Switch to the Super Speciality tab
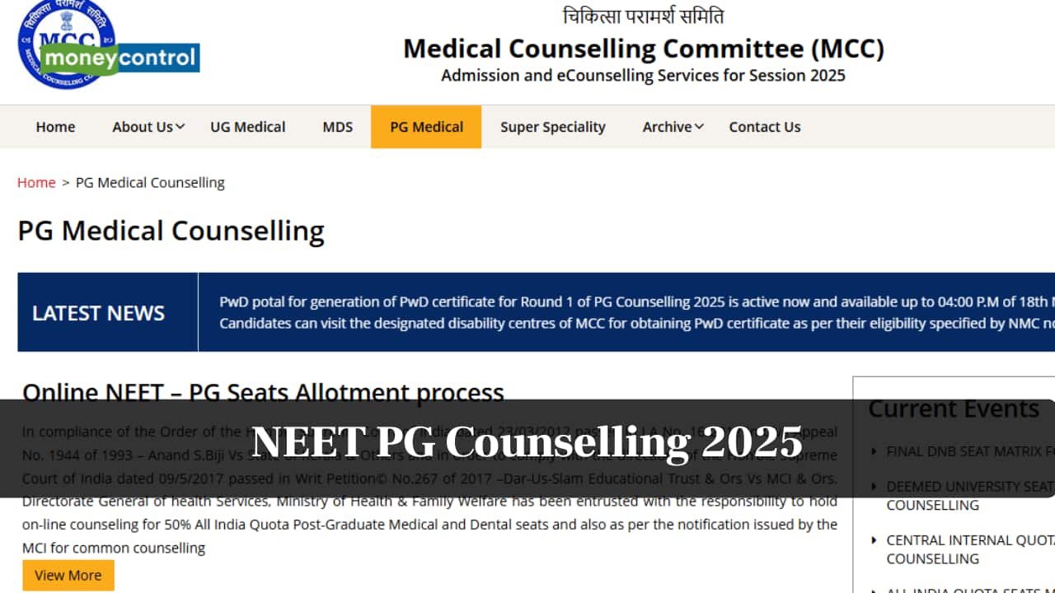This screenshot has height=593, width=1055. 553,127
